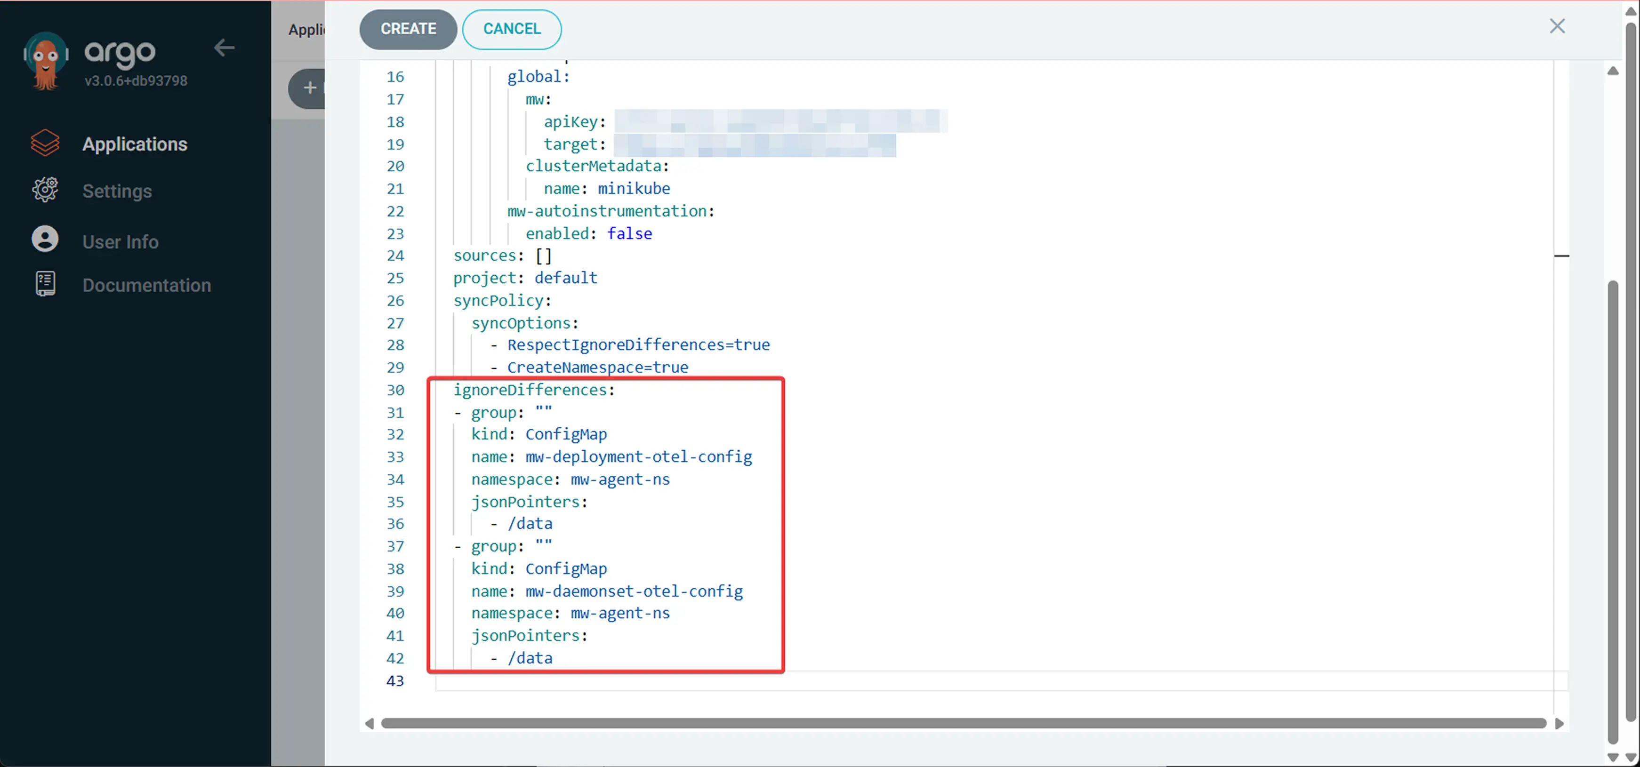This screenshot has height=767, width=1640.
Task: Open Documentation via the book icon
Action: (45, 284)
